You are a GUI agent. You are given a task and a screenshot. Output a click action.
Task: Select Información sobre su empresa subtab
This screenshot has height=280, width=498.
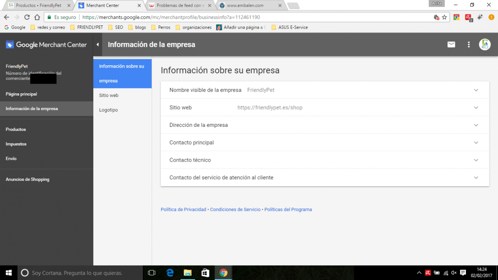point(122,73)
